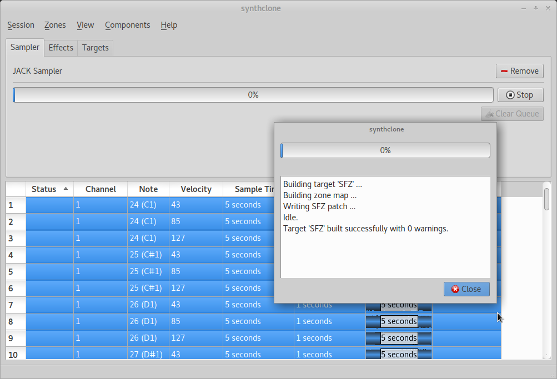Open the Help menu

pyautogui.click(x=169, y=25)
